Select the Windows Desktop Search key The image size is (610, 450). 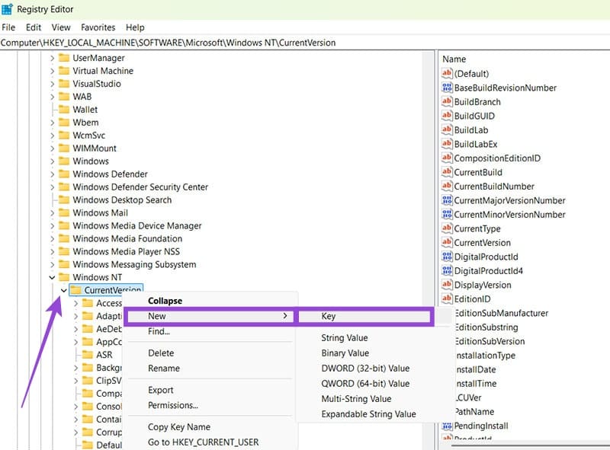(x=122, y=199)
